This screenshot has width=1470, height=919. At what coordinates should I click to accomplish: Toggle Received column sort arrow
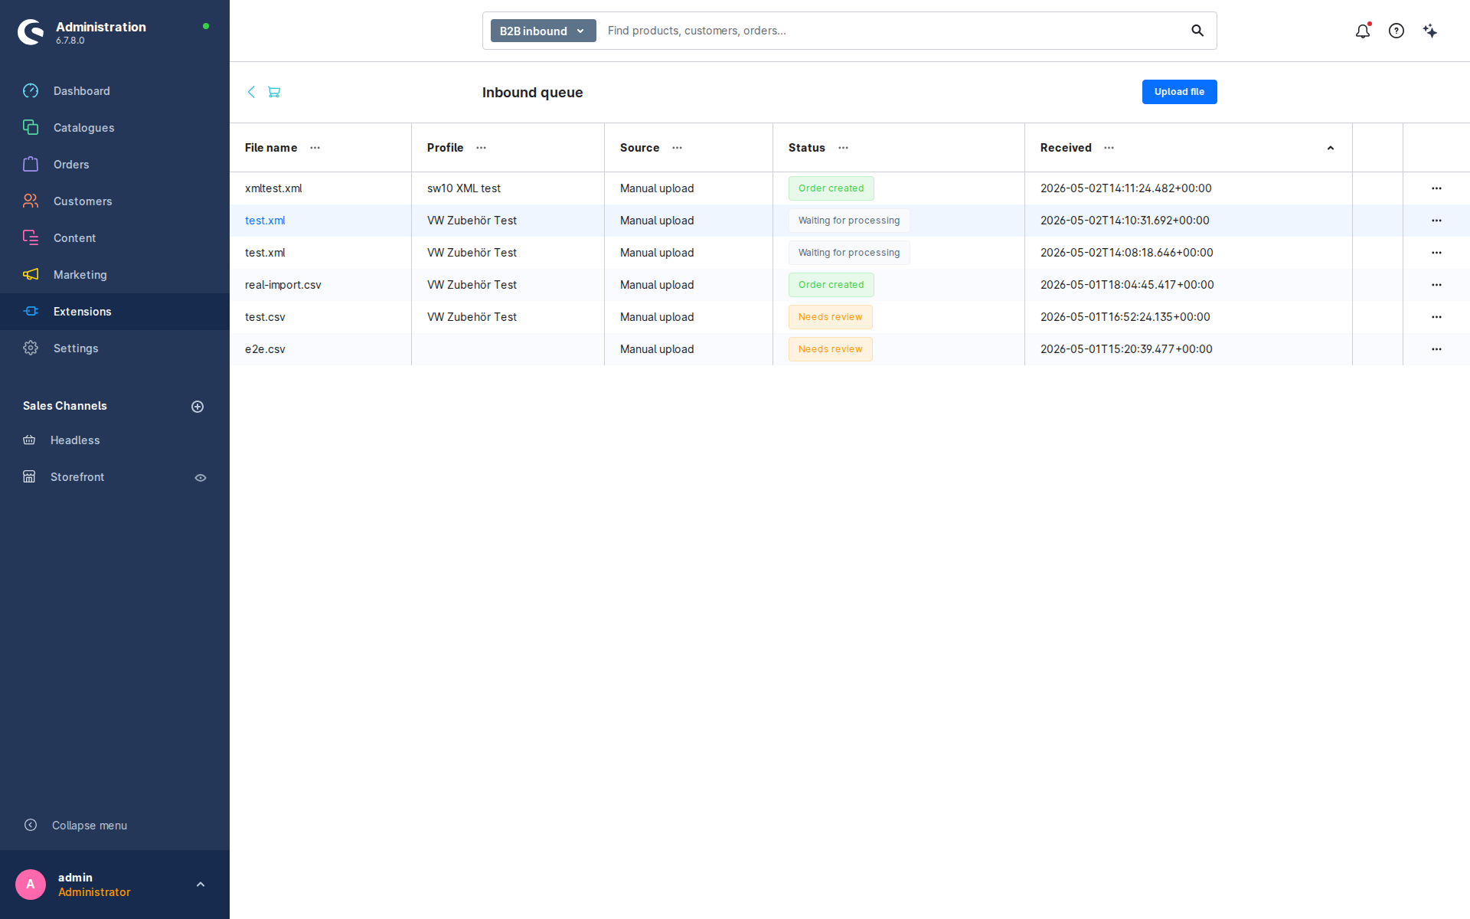[1331, 148]
